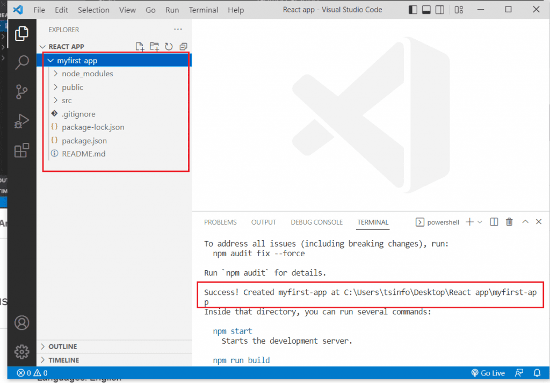Click the 'npm start' text in terminal
This screenshot has height=383, width=550.
(232, 331)
